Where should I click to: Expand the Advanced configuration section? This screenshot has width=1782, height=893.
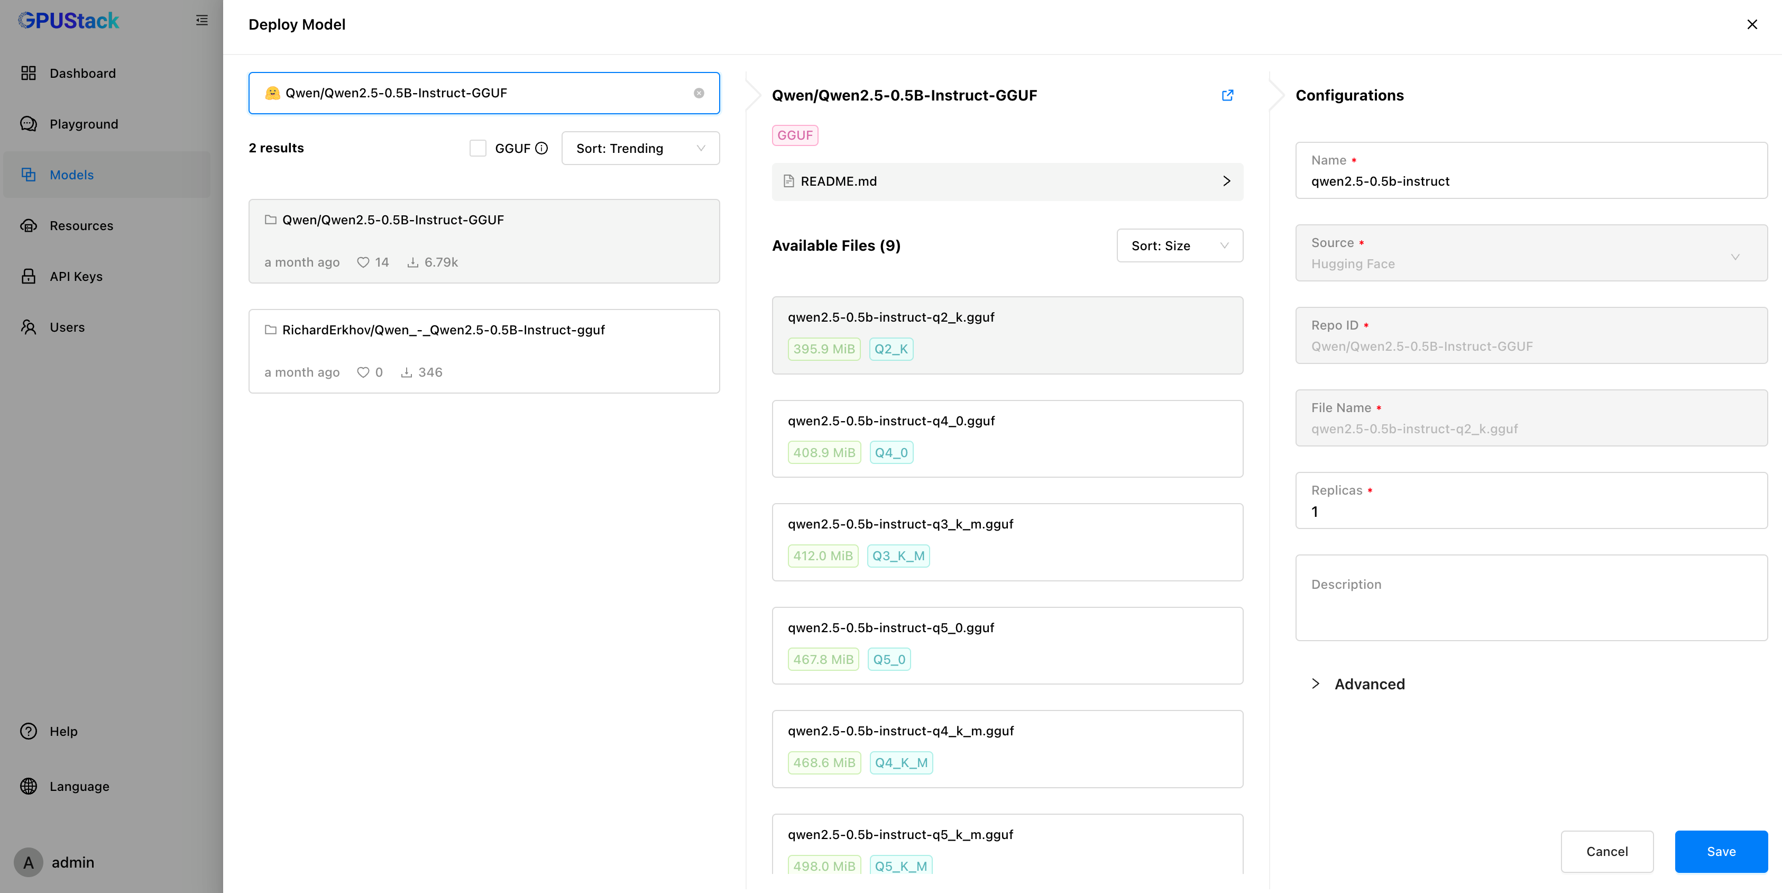(x=1357, y=684)
